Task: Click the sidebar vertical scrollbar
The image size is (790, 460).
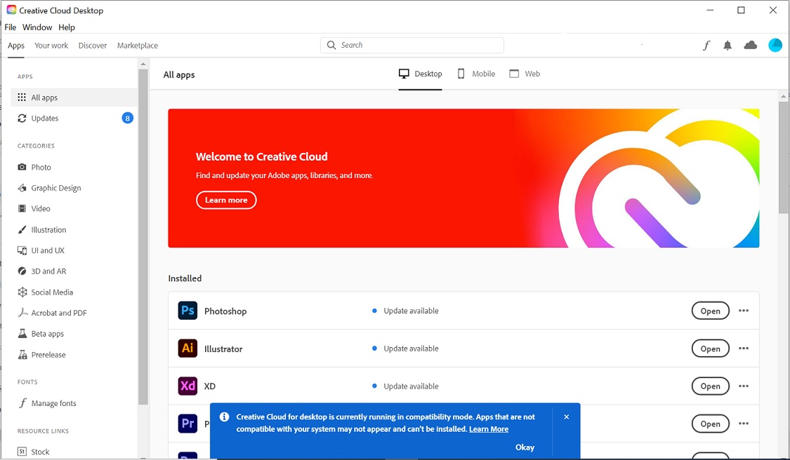Action: (143, 236)
